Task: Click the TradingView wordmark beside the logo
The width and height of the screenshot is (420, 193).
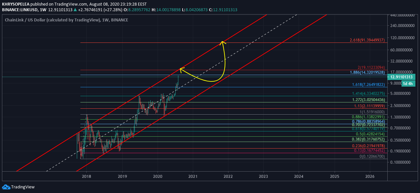Action: (23, 187)
